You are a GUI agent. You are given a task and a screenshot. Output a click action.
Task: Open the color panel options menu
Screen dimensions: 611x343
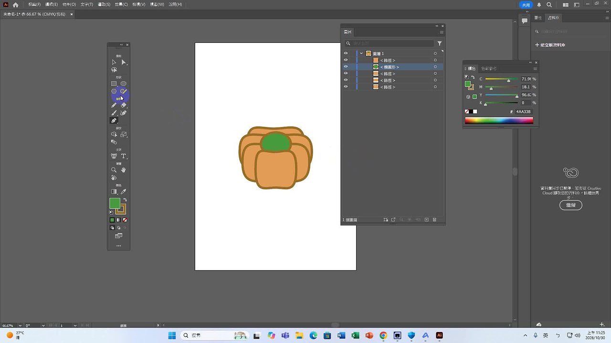(535, 69)
